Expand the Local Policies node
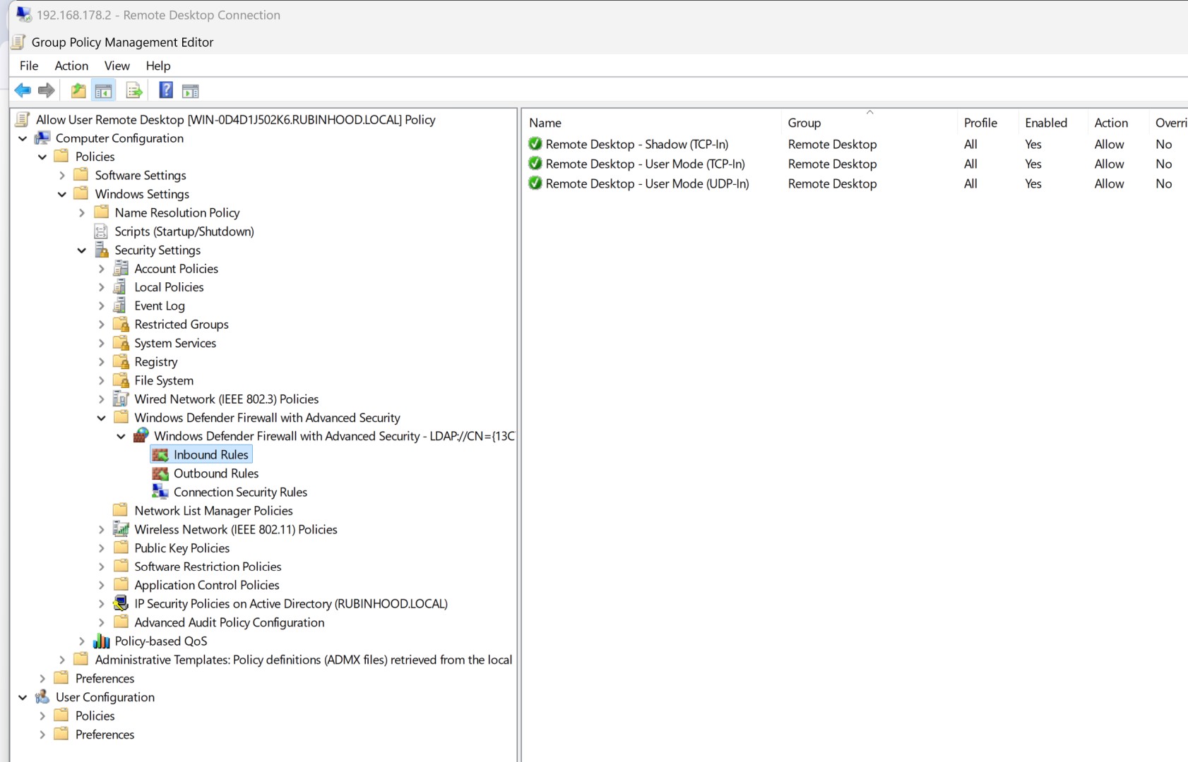Image resolution: width=1188 pixels, height=762 pixels. tap(102, 287)
